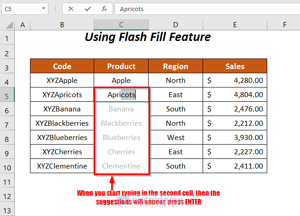This screenshot has height=216, width=300.
Task: Click the active cell with 'Apricots'
Action: 121,95
